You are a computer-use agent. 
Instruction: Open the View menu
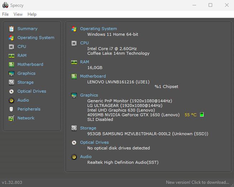18,14
